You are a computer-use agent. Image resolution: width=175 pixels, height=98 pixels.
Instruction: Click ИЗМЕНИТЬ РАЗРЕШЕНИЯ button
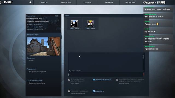tap(80, 91)
